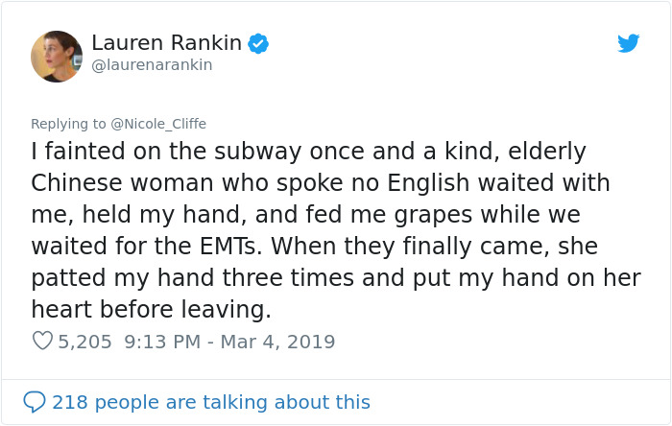Click the first line about fainting on subway
This screenshot has height=426, width=672.
(x=308, y=152)
